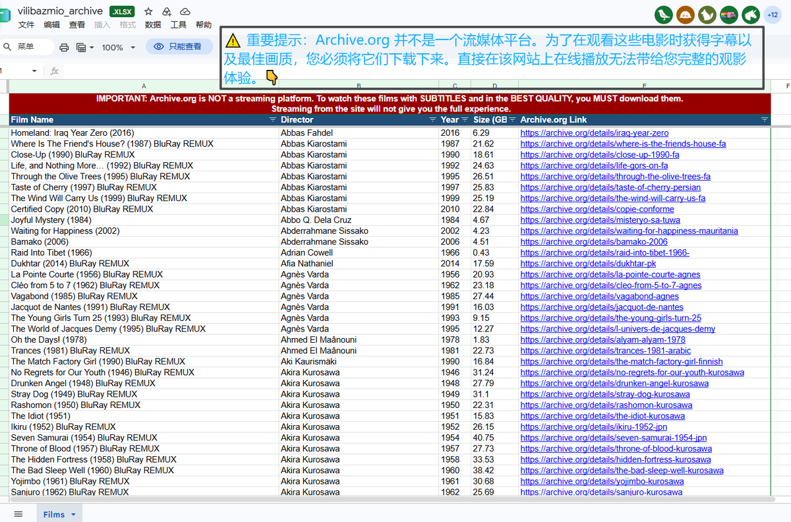Open the 数据 menu
Image resolution: width=791 pixels, height=522 pixels.
pyautogui.click(x=153, y=25)
